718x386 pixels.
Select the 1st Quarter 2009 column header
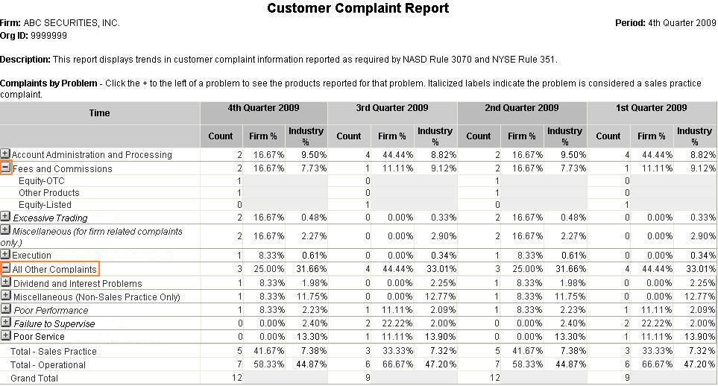coord(652,109)
